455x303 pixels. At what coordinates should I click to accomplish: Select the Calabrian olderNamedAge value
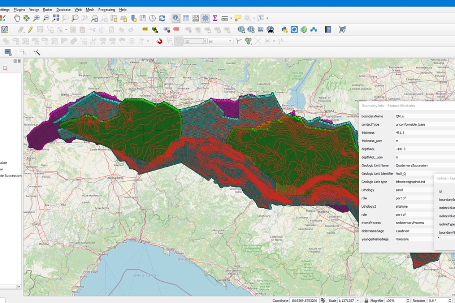[x=402, y=231]
